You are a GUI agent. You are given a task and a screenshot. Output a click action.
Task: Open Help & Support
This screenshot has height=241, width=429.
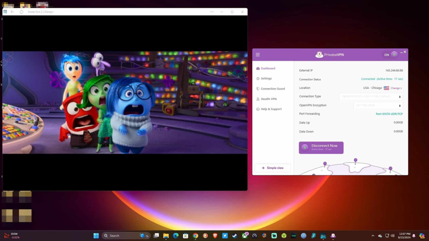pos(271,109)
